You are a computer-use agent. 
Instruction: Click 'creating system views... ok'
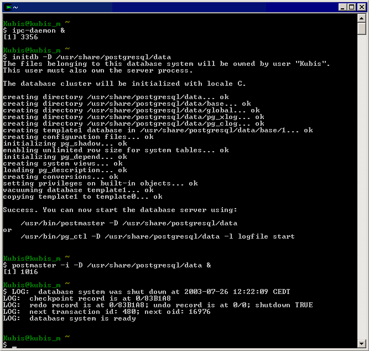pyautogui.click(x=63, y=163)
